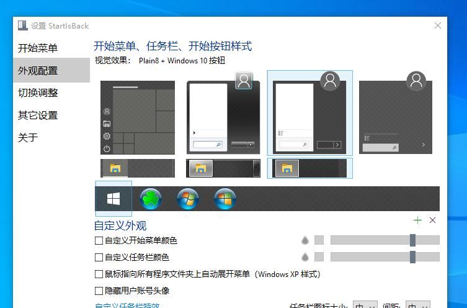This screenshot has width=467, height=308.
Task: Choose the Plain8 taskbar style preview
Action: (x=309, y=168)
